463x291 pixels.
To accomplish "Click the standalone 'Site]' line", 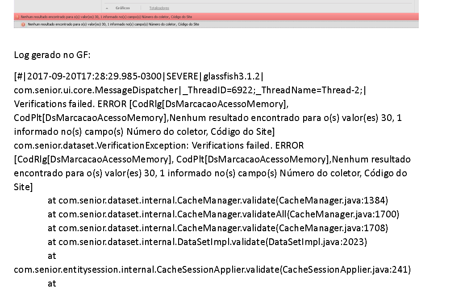I will 23,187.
